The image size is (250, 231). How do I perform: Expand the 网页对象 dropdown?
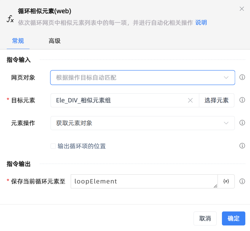(142, 78)
